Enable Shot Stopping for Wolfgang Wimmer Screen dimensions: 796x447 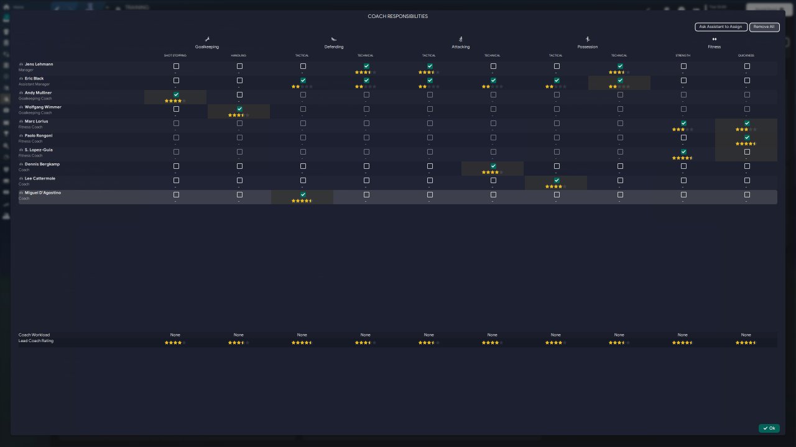pyautogui.click(x=176, y=109)
